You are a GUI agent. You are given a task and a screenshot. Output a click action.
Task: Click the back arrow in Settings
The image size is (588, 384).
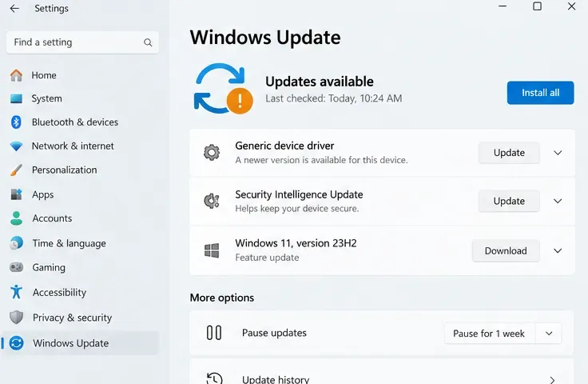[14, 8]
